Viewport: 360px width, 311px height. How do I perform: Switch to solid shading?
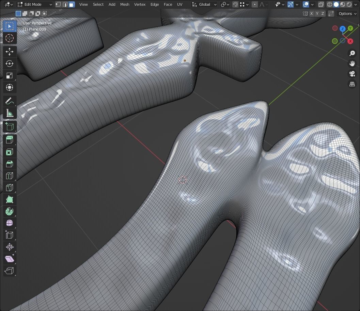click(x=336, y=4)
